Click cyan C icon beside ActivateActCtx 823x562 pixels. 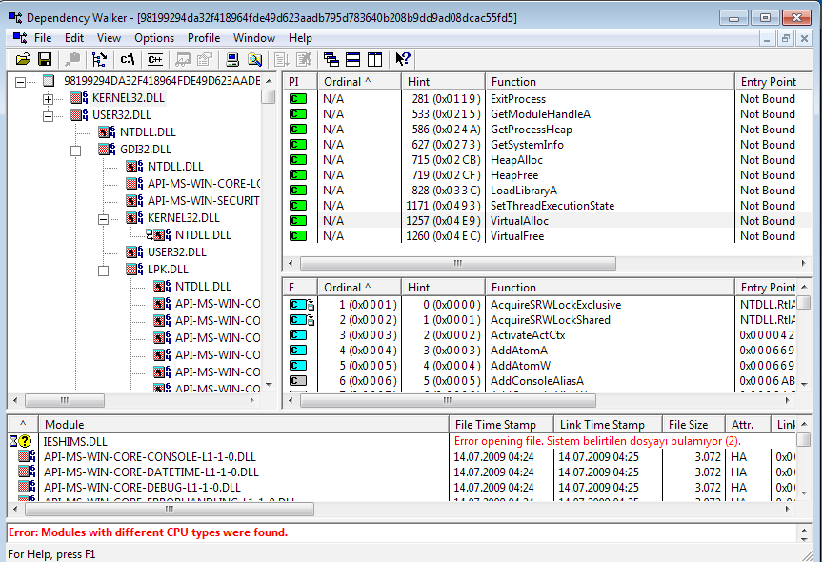click(x=298, y=334)
